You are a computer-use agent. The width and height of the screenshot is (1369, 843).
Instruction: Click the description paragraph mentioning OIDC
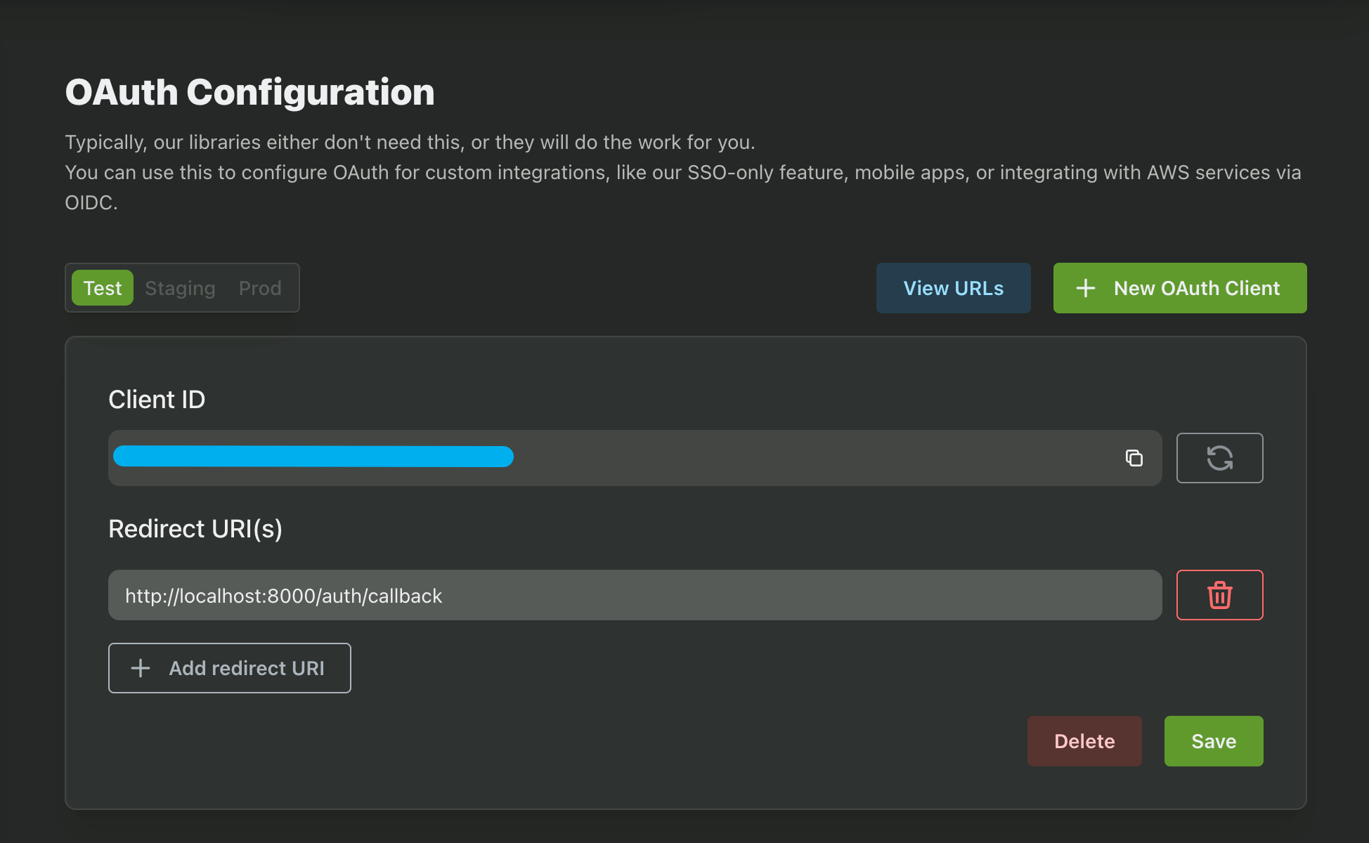pos(682,173)
